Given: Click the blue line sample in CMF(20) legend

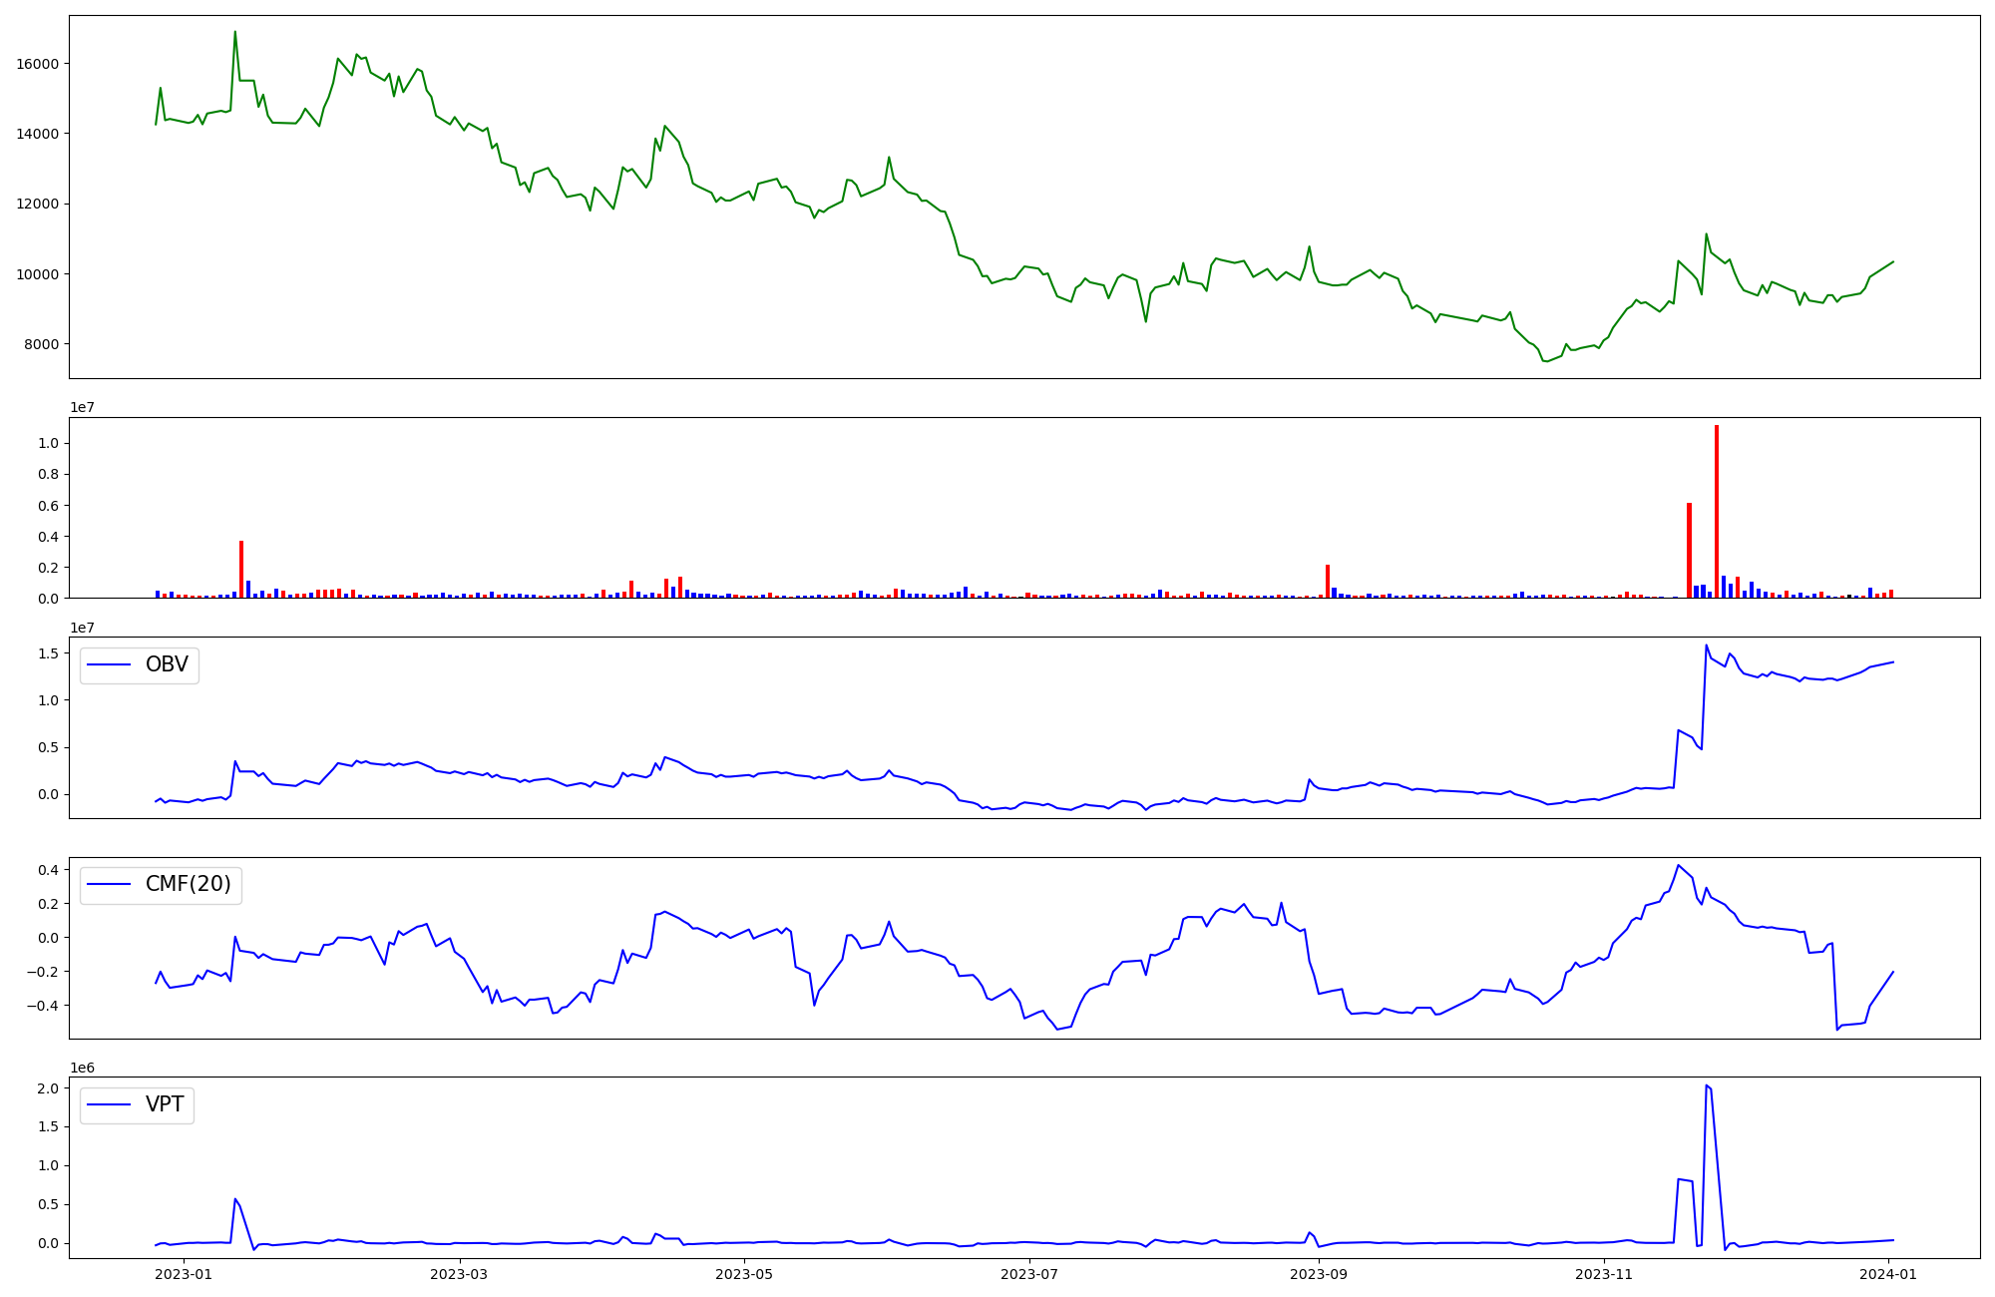Looking at the screenshot, I should (x=110, y=885).
